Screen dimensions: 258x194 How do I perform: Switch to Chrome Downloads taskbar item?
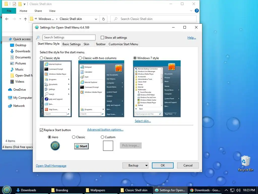click(x=205, y=190)
